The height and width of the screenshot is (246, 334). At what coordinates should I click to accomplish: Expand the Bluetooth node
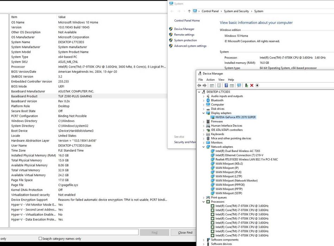point(203,100)
